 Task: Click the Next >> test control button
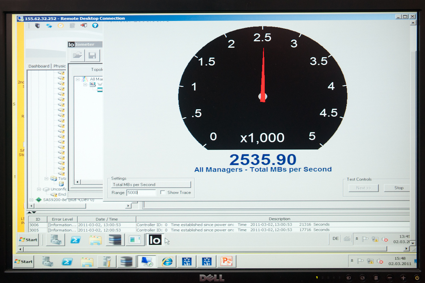(x=363, y=188)
